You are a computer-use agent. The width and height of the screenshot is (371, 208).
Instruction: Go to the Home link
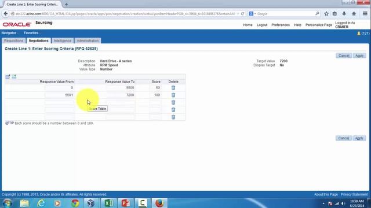click(x=248, y=25)
